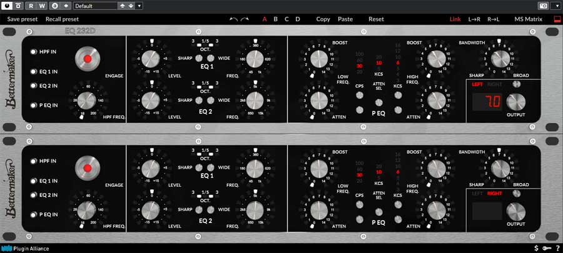Click the BANDWIDTH knob on the left-channel unit

pyautogui.click(x=500, y=59)
